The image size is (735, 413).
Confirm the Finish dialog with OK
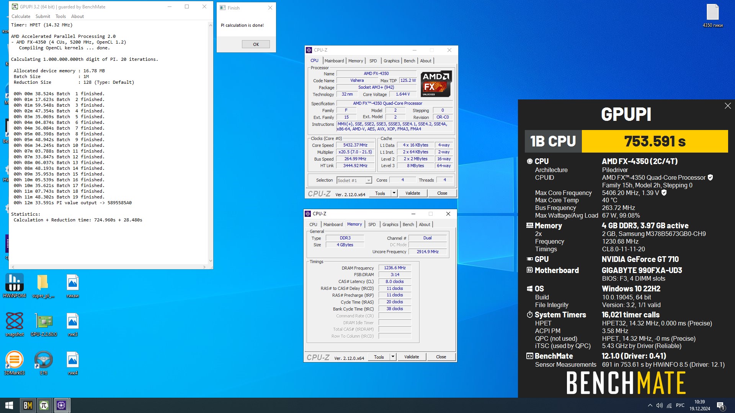(x=256, y=44)
